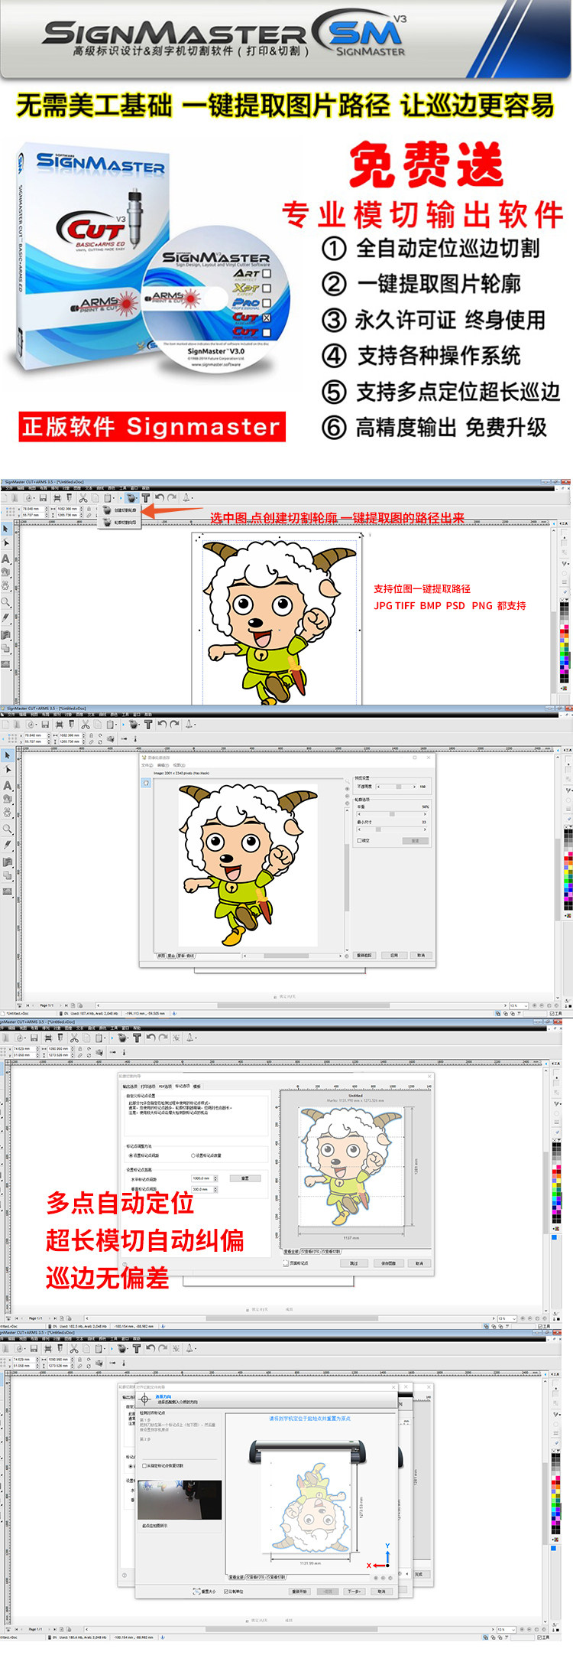Select 设置标记点数量 radio button
Screen dimensions: 573x1678
[x=193, y=1155]
